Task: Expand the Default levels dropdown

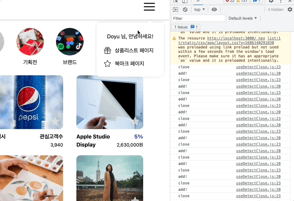Action: click(243, 18)
